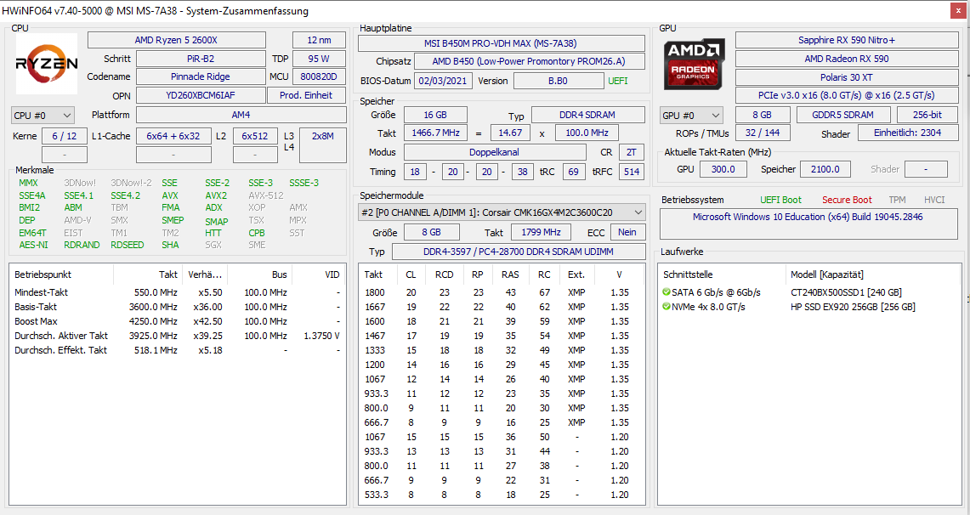The height and width of the screenshot is (515, 970).
Task: Select the 1800 MHz XMP timing row
Action: coord(501,292)
